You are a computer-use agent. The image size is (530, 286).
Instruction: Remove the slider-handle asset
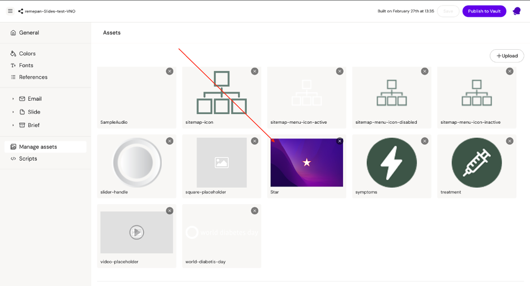click(170, 141)
